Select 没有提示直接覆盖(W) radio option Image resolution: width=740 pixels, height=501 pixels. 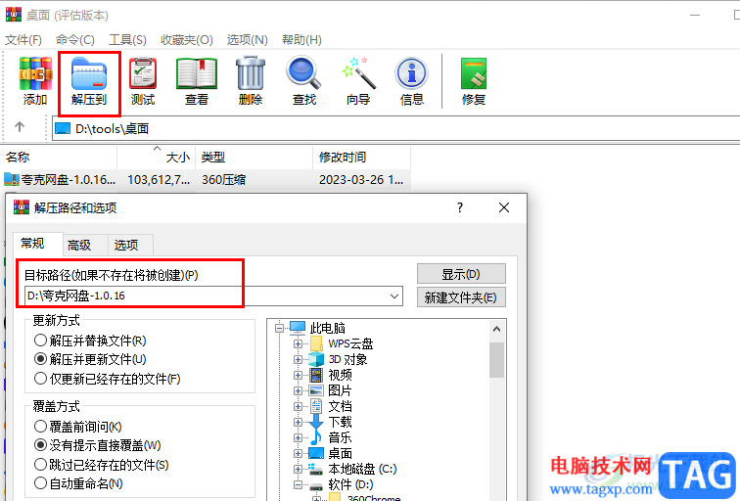98,445
